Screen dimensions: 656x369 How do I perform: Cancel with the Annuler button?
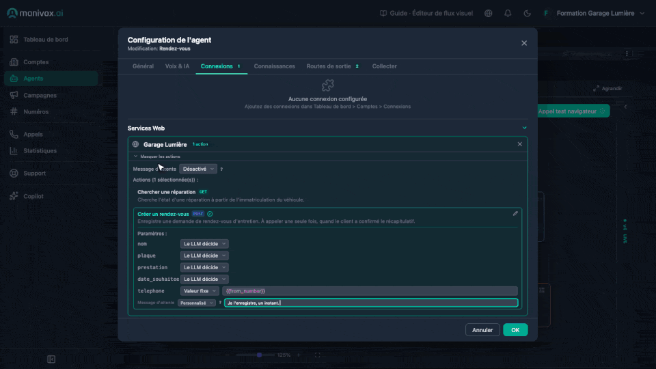tap(482, 330)
